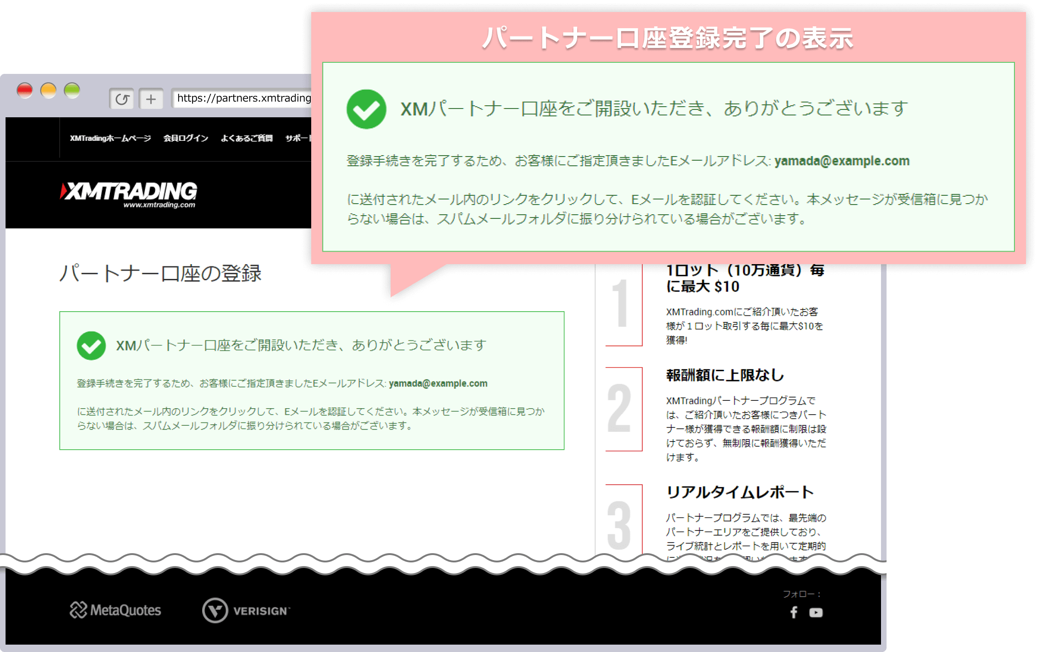Open the YouTube follow icon
Screen dimensions: 1038x652
[x=816, y=612]
